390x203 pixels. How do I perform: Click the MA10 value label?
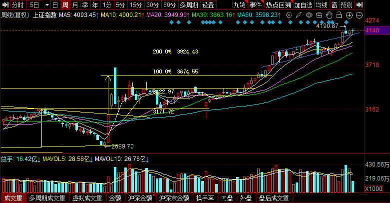coord(122,15)
